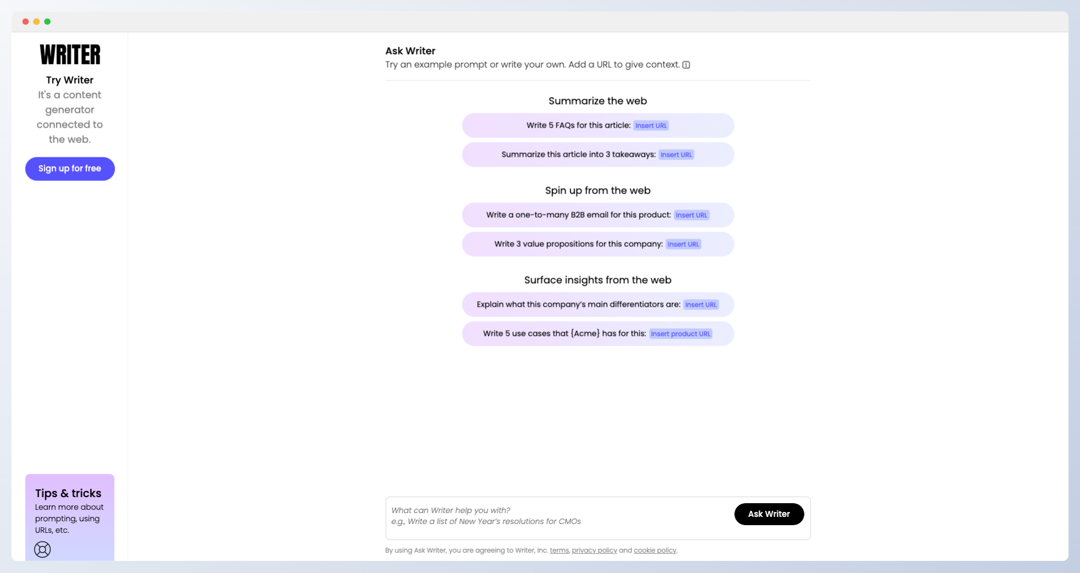
Task: Open the terms link
Action: [x=559, y=550]
